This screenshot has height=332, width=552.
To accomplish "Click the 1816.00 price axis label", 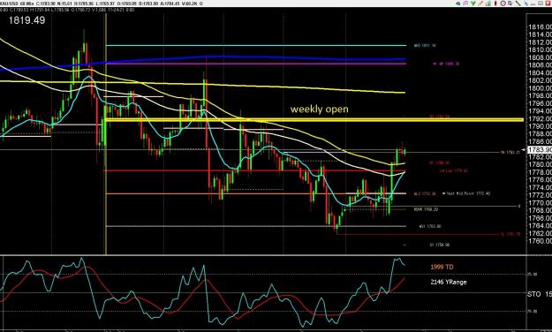I will click(540, 26).
